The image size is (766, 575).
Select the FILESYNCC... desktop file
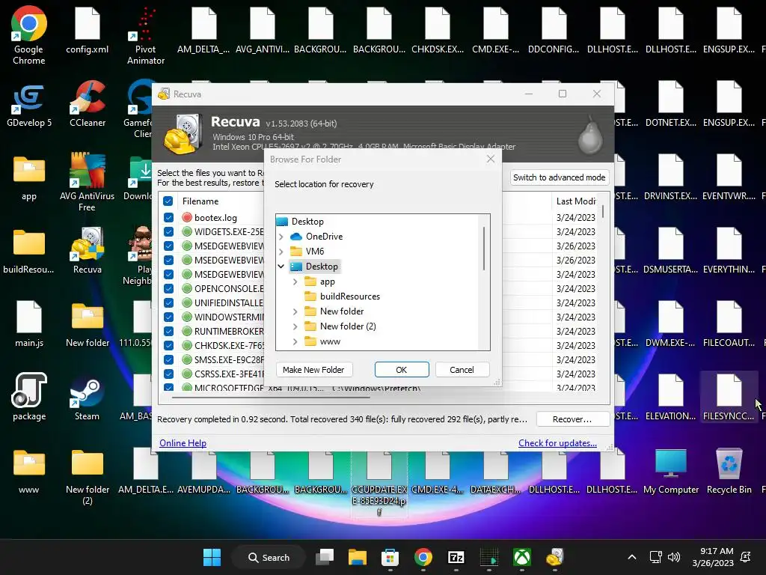729,397
